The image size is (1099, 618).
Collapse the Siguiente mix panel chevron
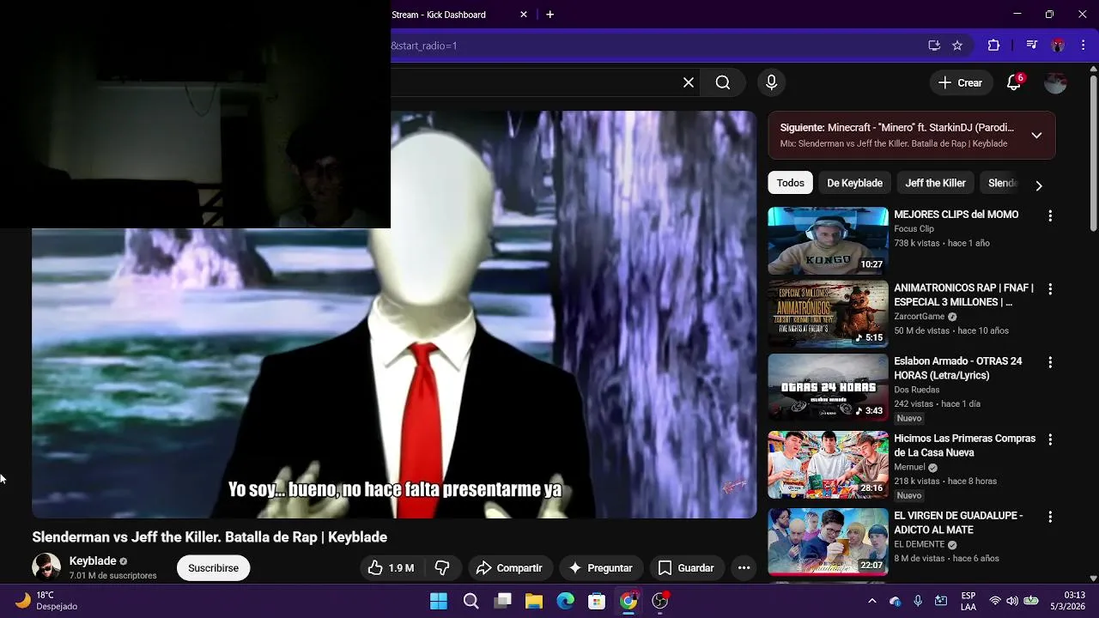point(1036,136)
